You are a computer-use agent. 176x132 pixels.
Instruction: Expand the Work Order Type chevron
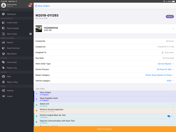(x=173, y=64)
